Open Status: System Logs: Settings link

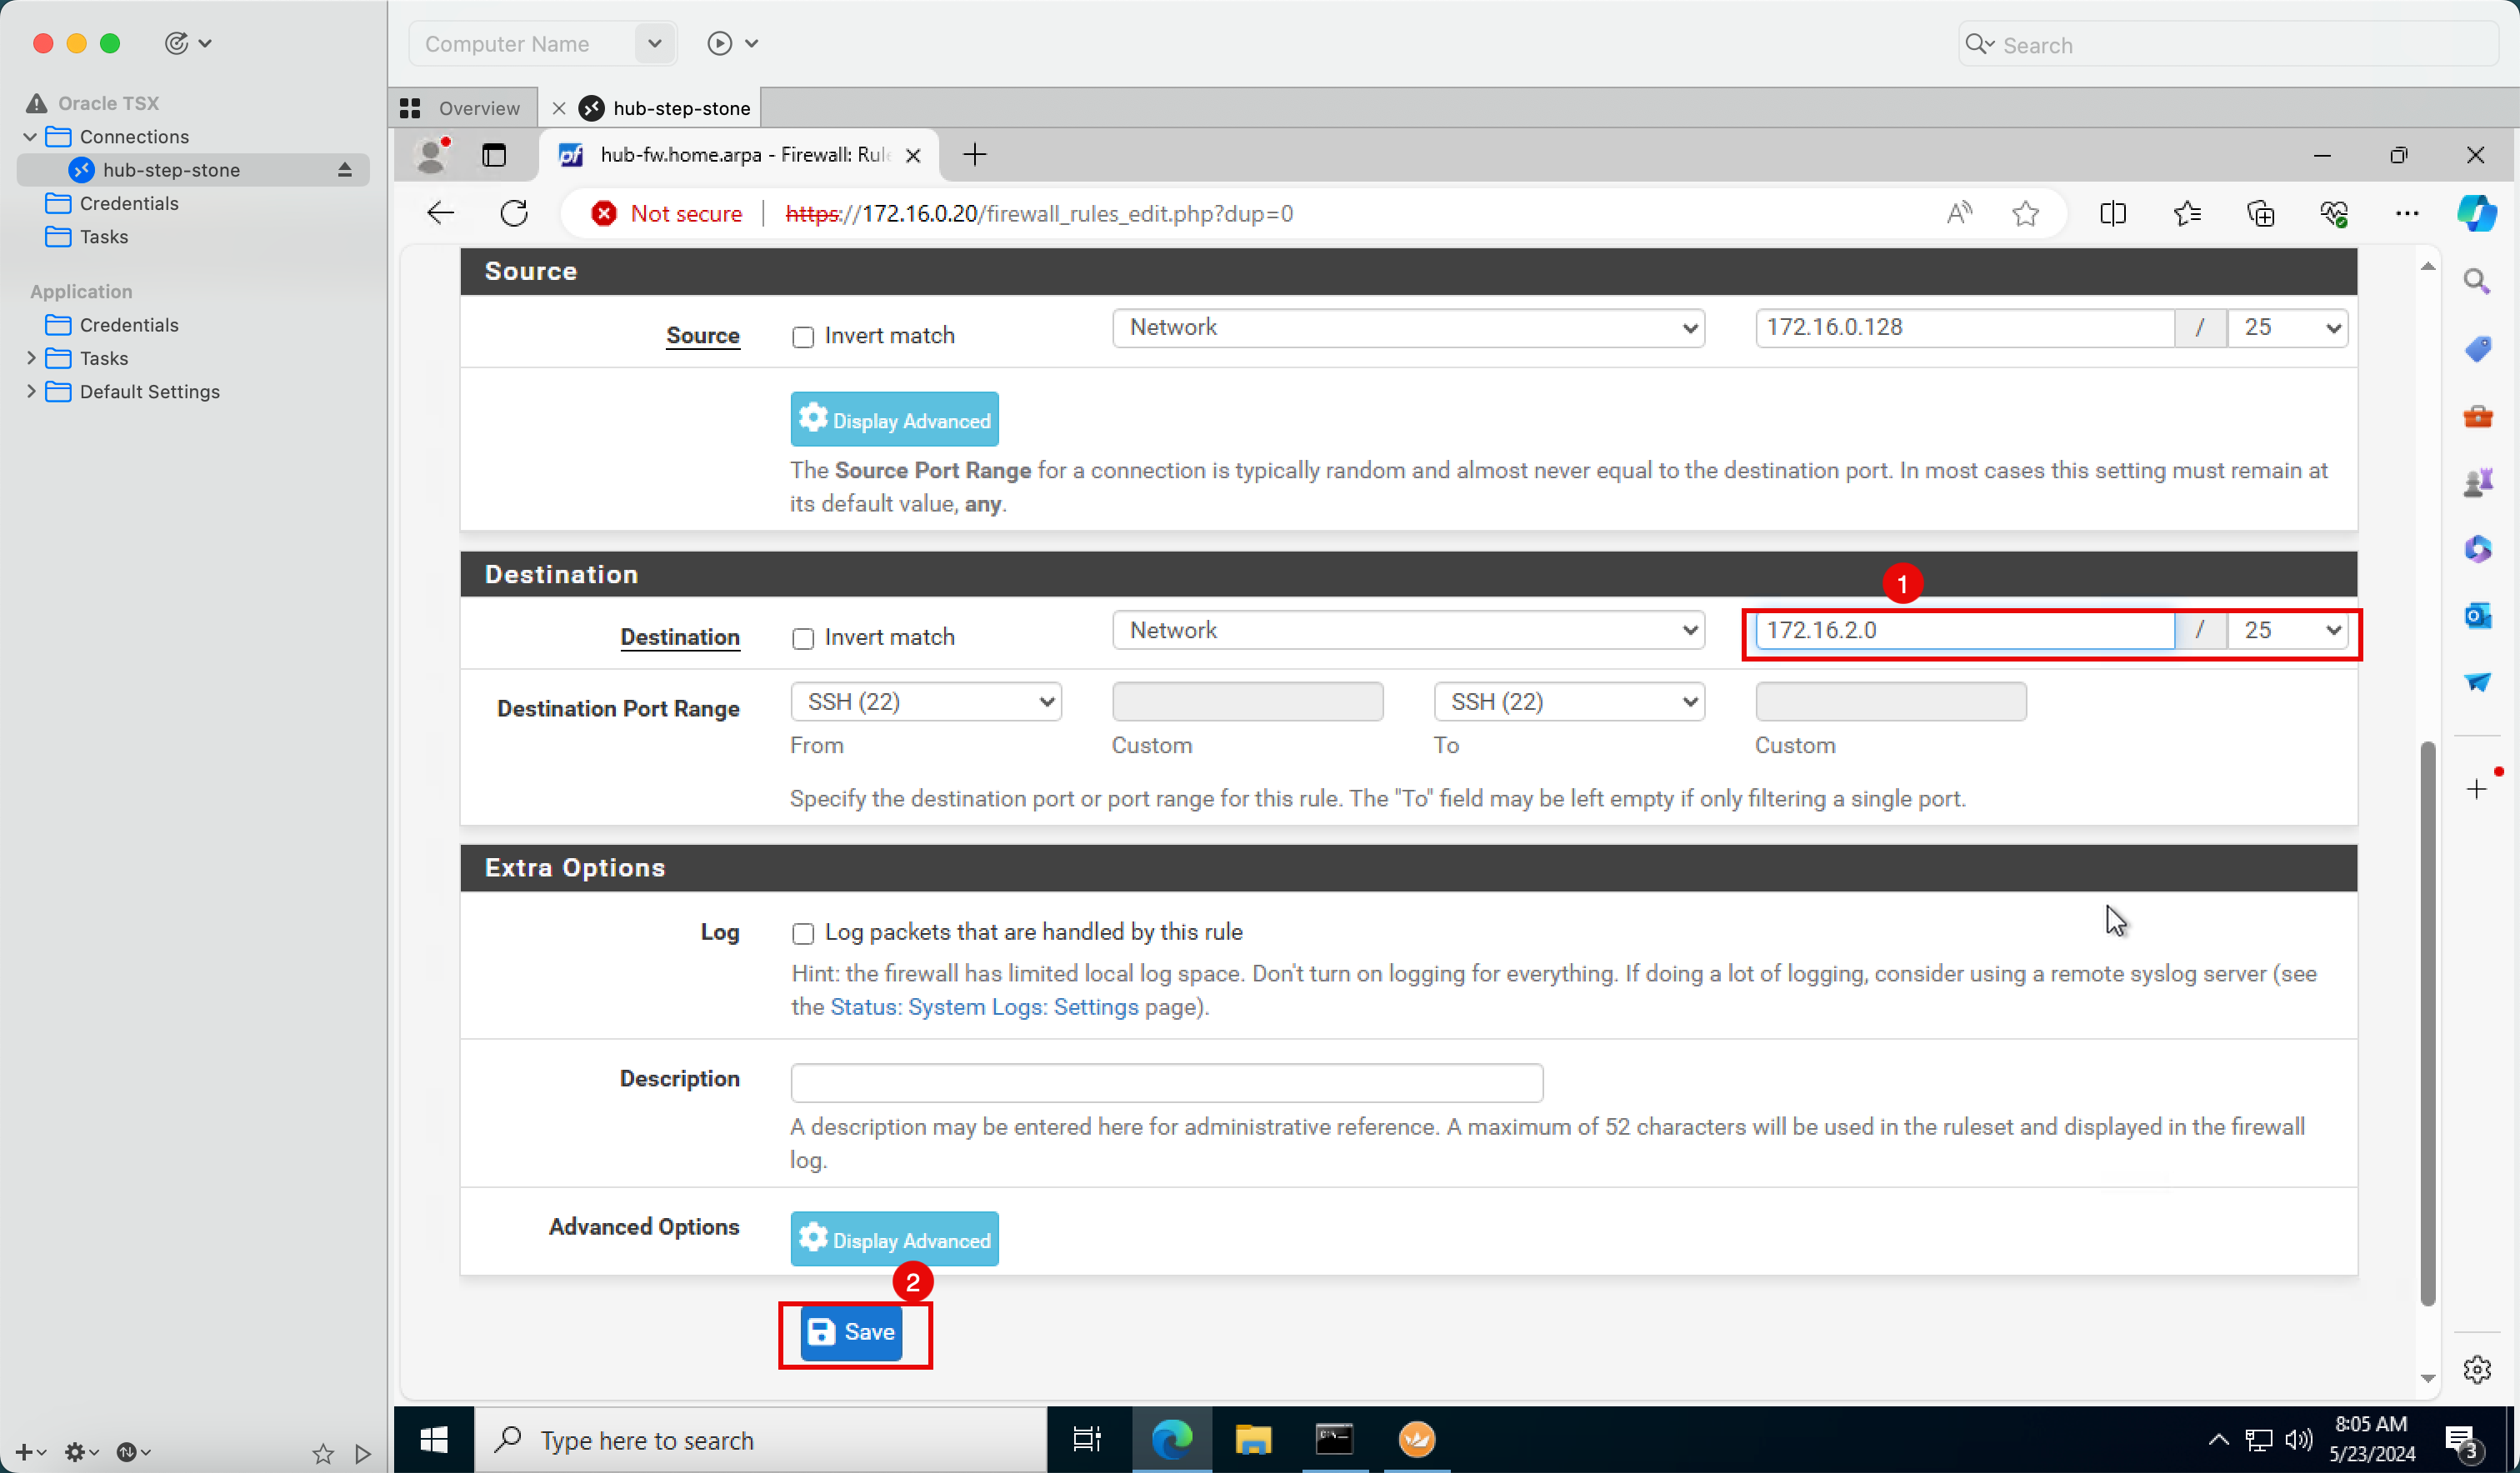pos(984,1007)
